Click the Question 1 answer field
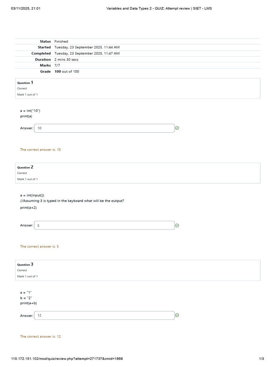The height and width of the screenshot is (367, 275). 104,128
